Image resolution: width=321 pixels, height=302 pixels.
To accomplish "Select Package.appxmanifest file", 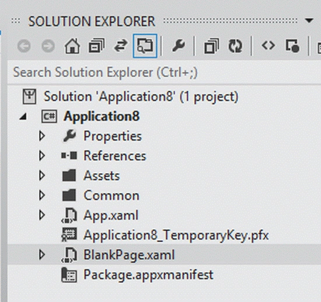I will click(x=148, y=275).
